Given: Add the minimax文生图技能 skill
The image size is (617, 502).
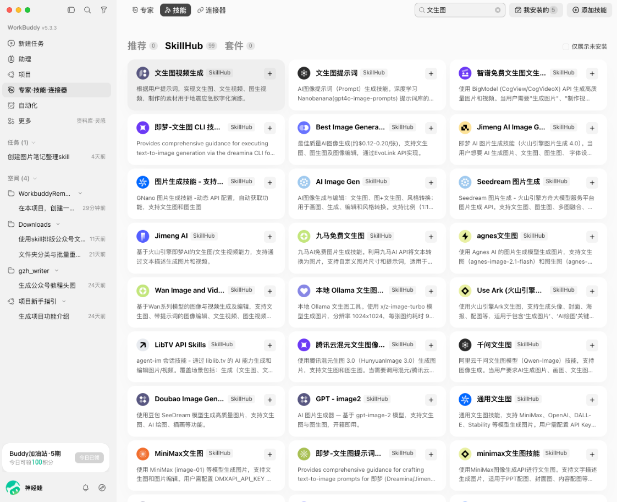Looking at the screenshot, I should (592, 454).
